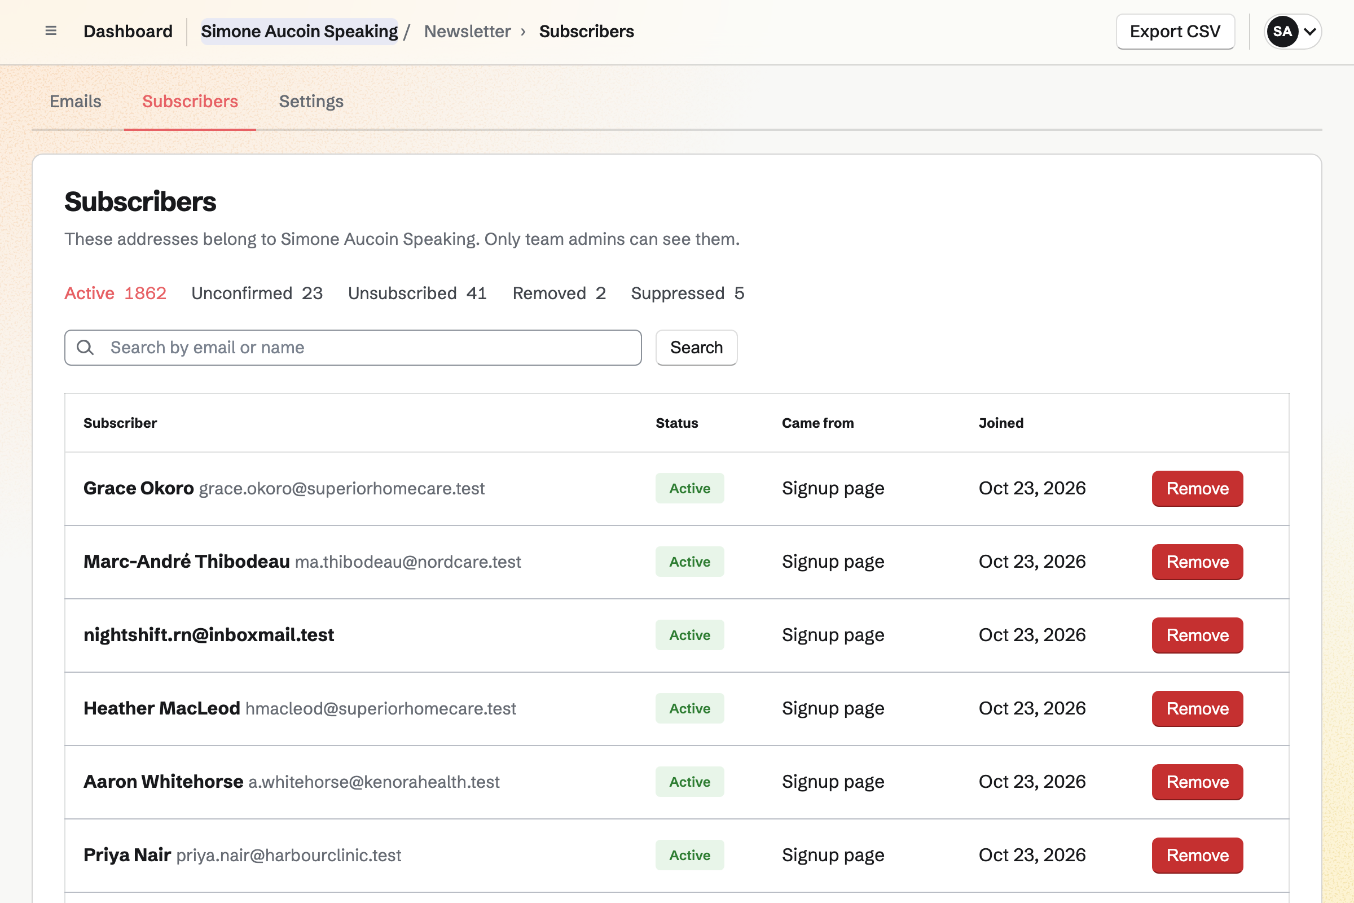Click Active badge in nightshift.rn row
The image size is (1354, 903).
689,635
